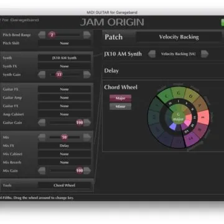The image size is (224, 224).
Task: Click the Chord Wheel section title
Action: click(x=121, y=87)
